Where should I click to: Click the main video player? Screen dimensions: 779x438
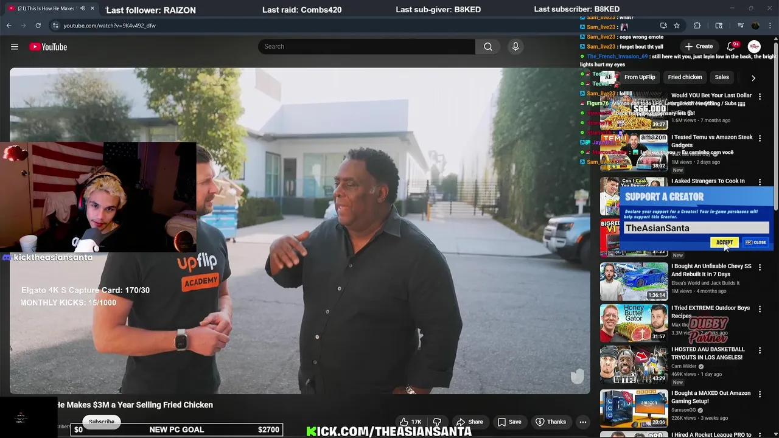[x=299, y=231]
